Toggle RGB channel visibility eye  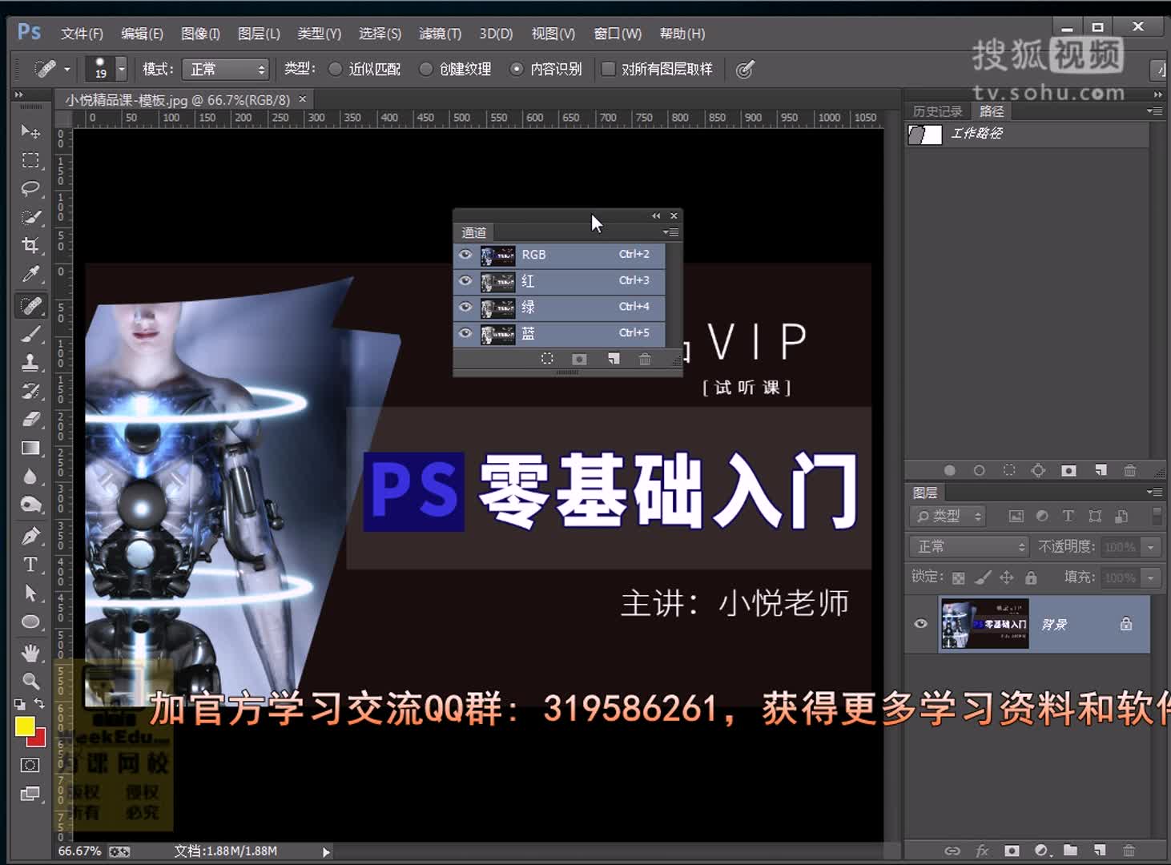click(465, 254)
